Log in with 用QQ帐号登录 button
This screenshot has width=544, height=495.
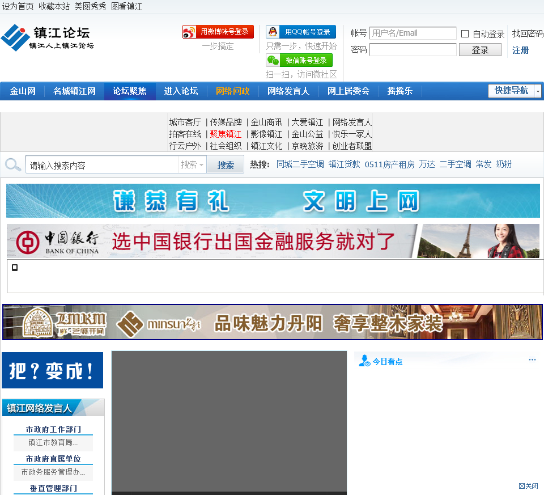pyautogui.click(x=301, y=32)
